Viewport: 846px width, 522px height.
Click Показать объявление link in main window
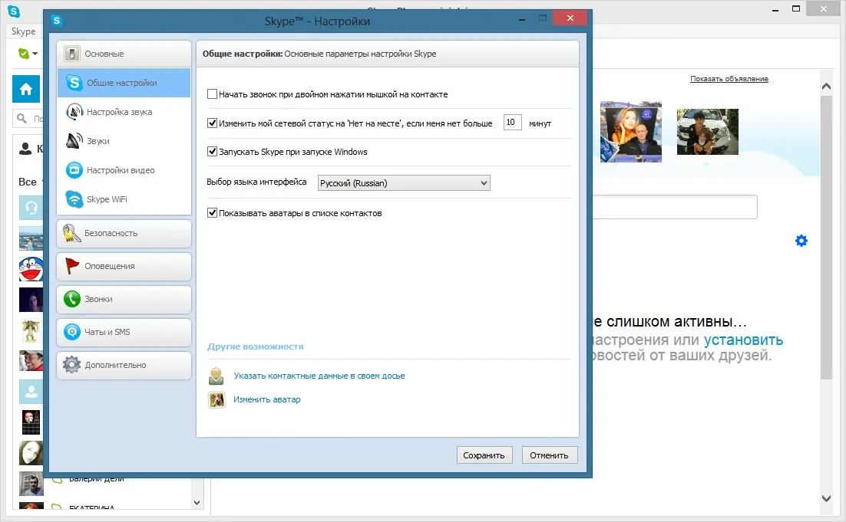click(729, 79)
